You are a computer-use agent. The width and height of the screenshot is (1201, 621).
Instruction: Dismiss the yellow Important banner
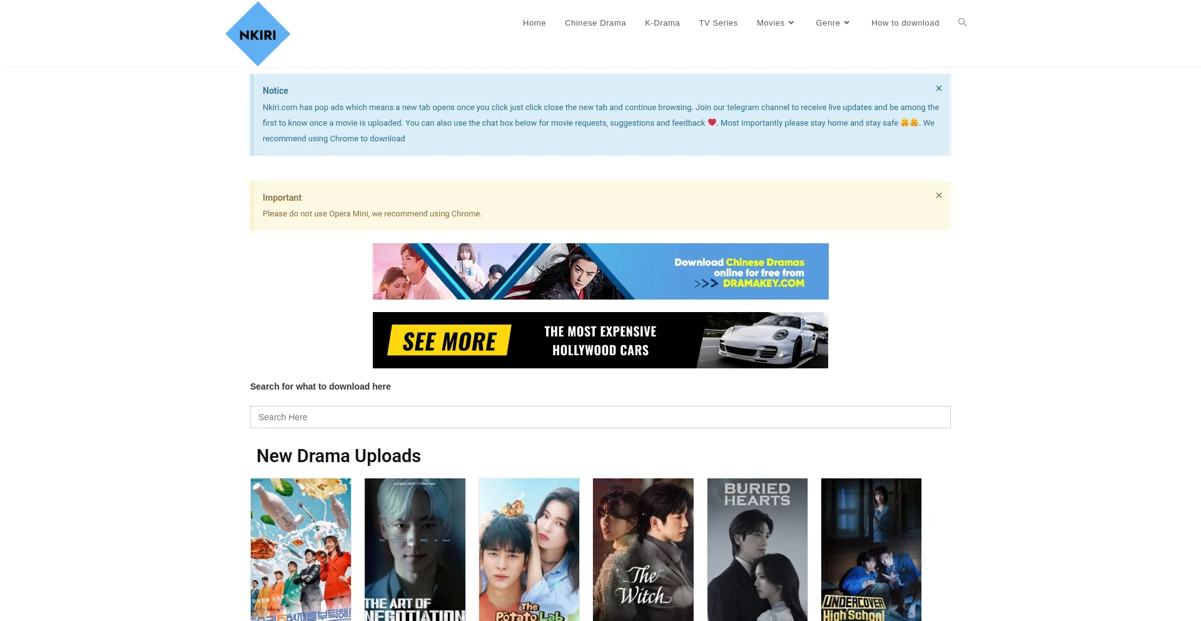(939, 196)
